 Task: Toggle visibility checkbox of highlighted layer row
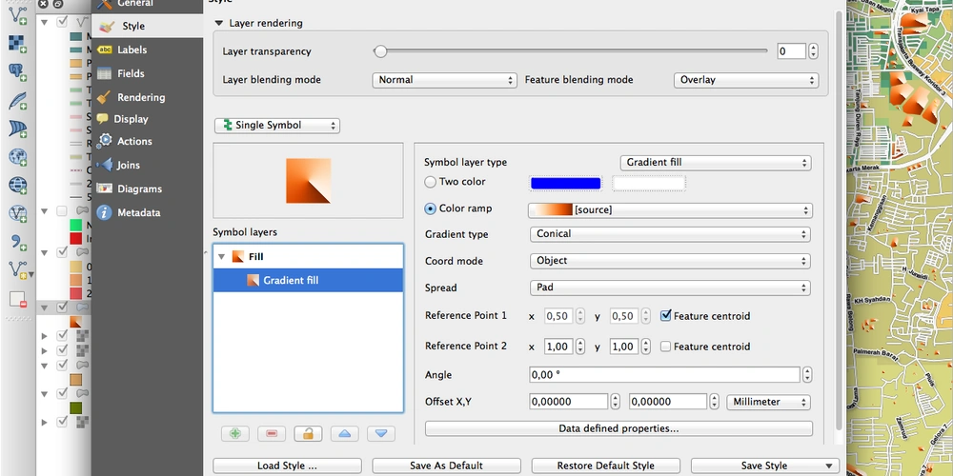(62, 307)
